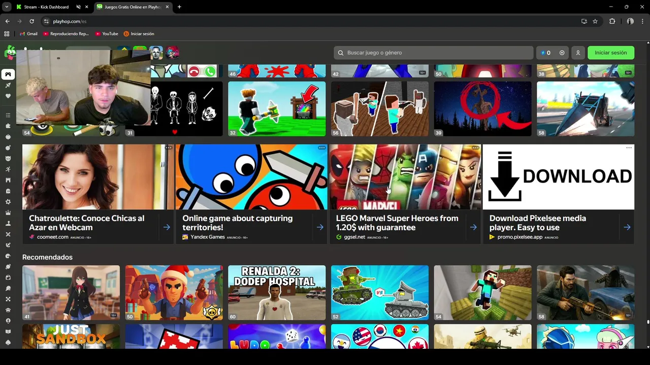
Task: Open the coin balance 0 button
Action: [546, 53]
